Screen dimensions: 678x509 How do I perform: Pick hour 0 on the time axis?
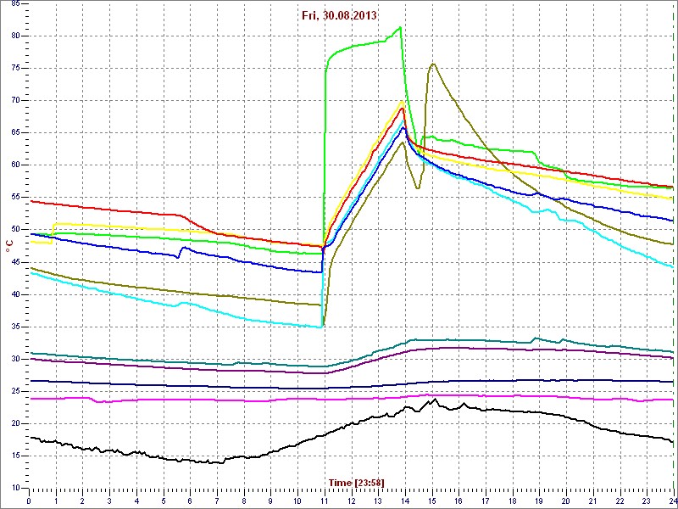tap(29, 501)
